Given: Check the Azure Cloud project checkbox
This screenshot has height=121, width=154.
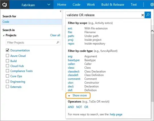Looking at the screenshot, I should coord(7,55).
